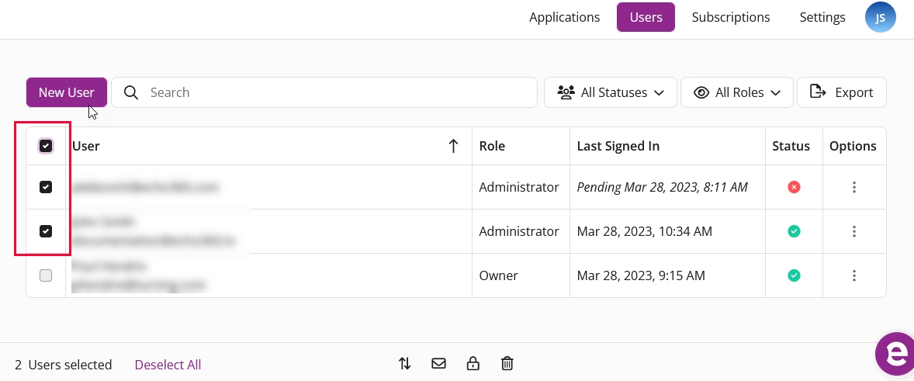This screenshot has width=914, height=381.
Task: Click the envelope email icon in bottom bar
Action: 438,363
